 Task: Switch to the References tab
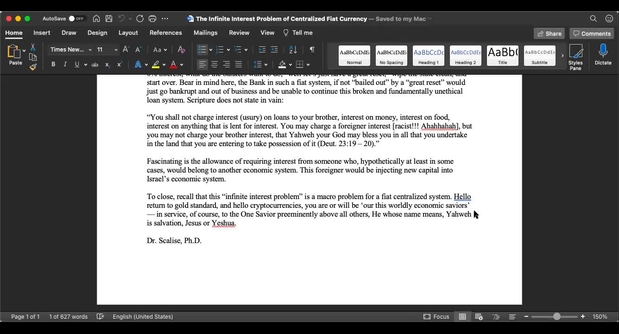click(165, 32)
